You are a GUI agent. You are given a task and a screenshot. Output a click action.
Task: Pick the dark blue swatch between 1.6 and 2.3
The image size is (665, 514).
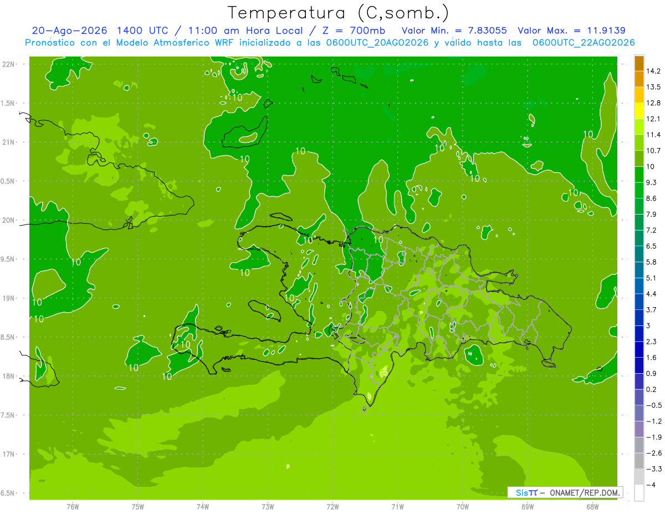(x=639, y=349)
